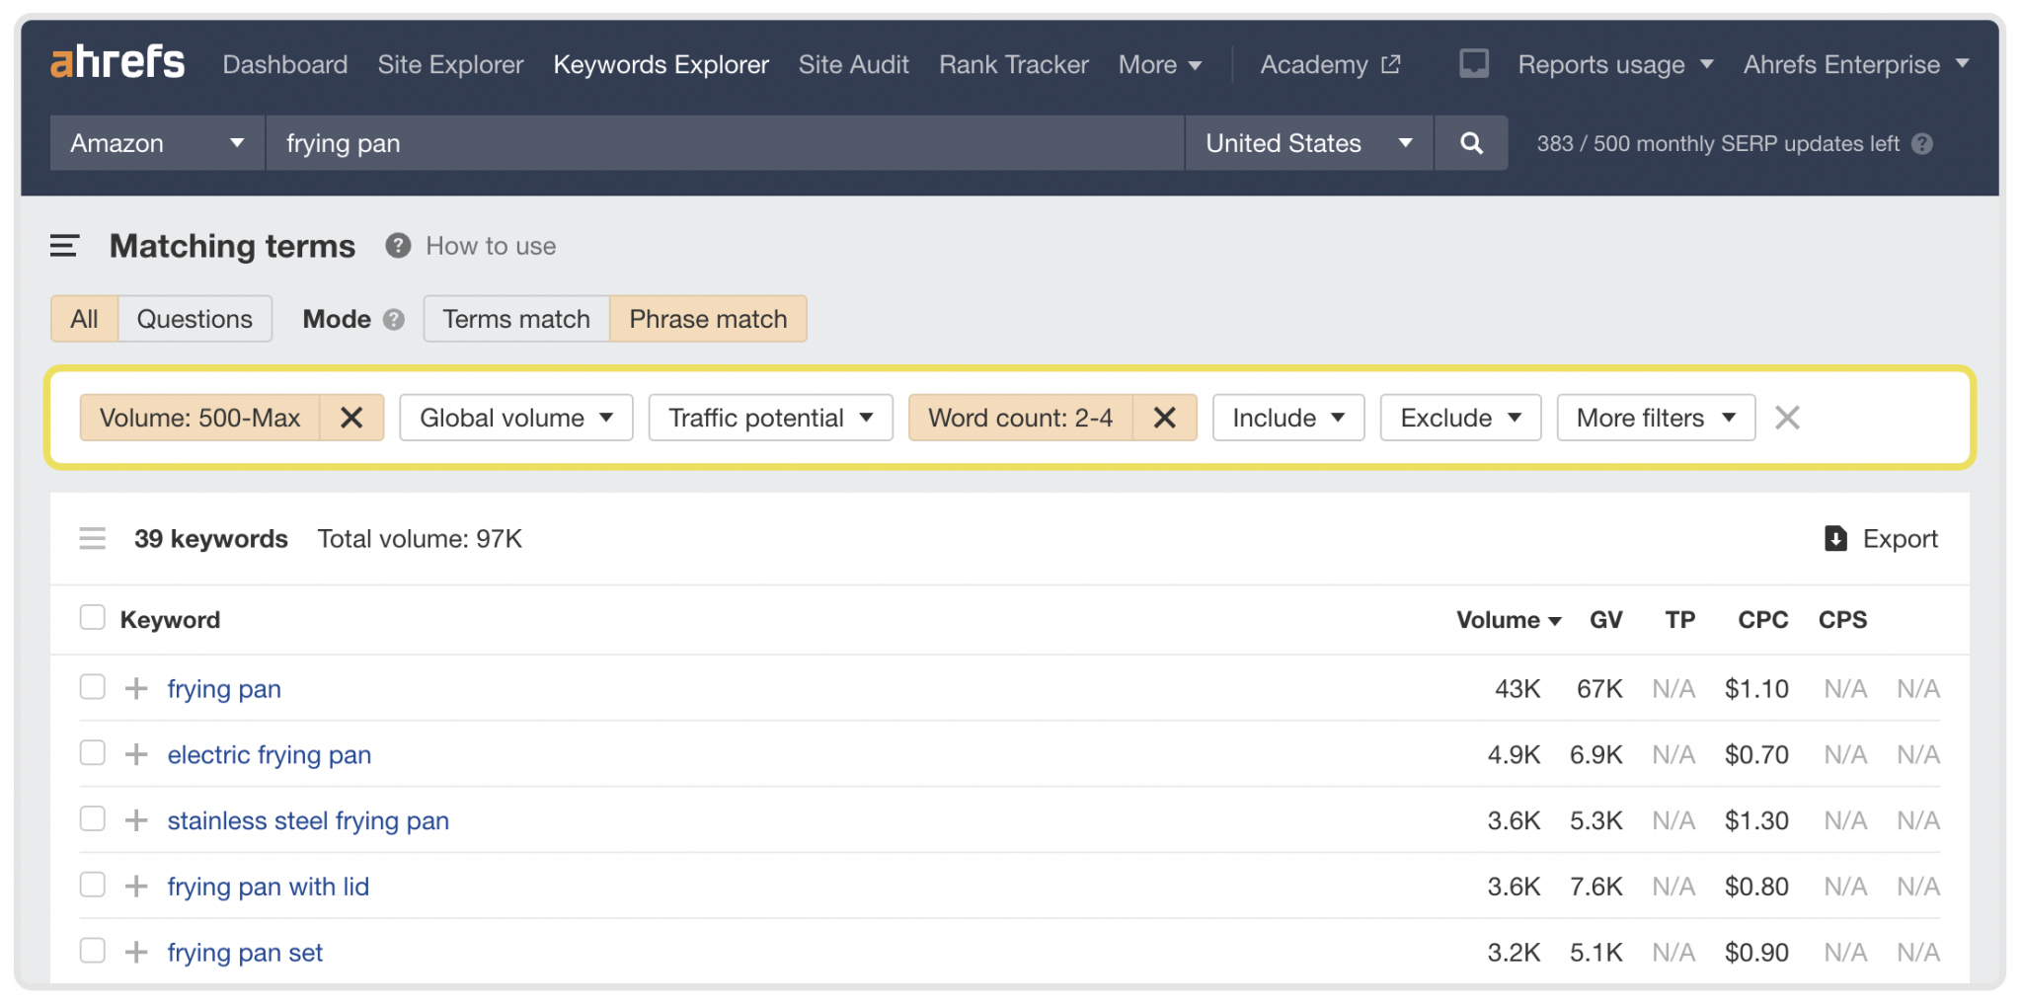Open the Global volume dropdown
This screenshot has height=1007, width=2022.
(514, 418)
